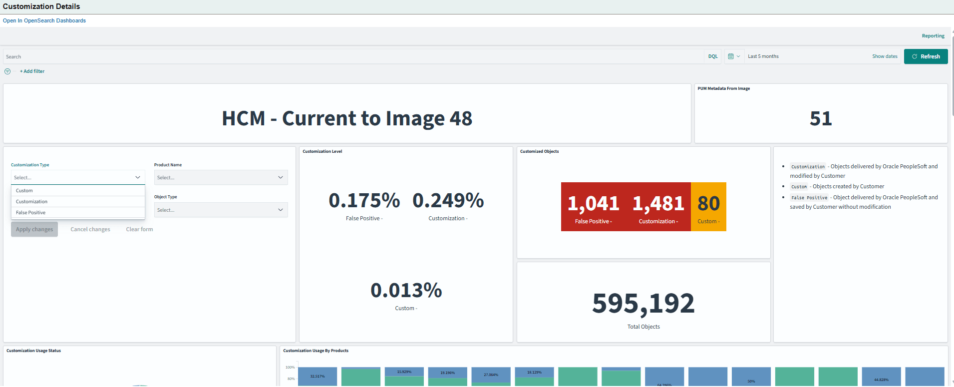Add a new filter
This screenshot has width=954, height=387.
coord(32,71)
